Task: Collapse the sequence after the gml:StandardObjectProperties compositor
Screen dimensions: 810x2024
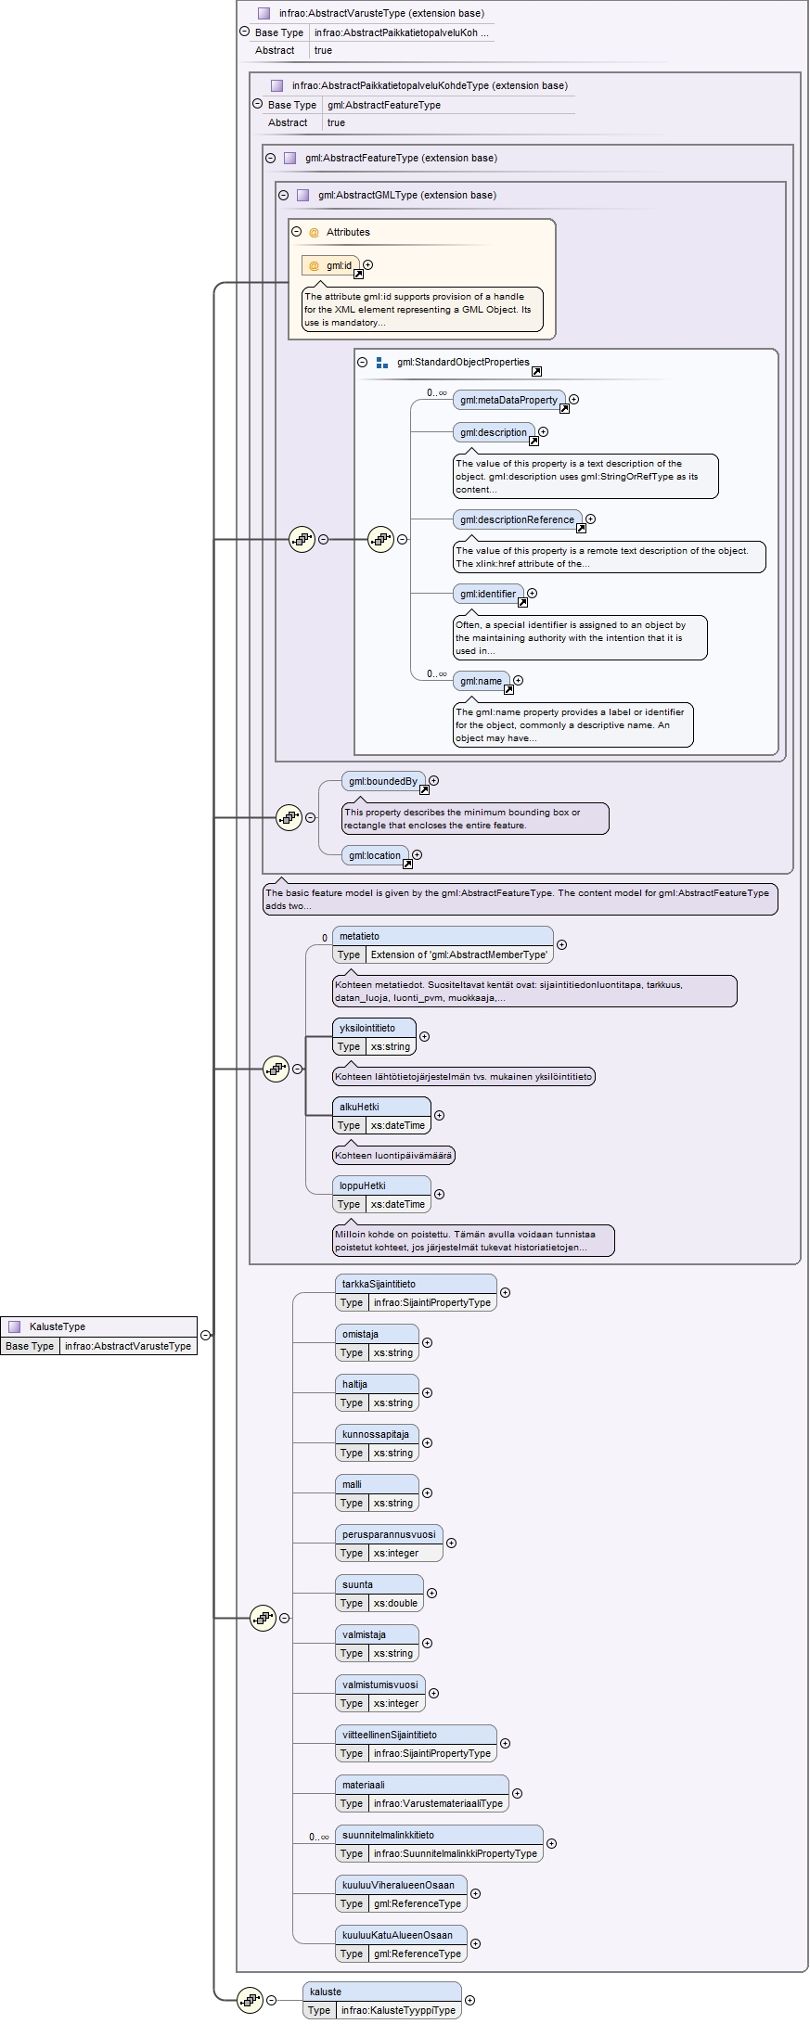Action: [x=403, y=539]
